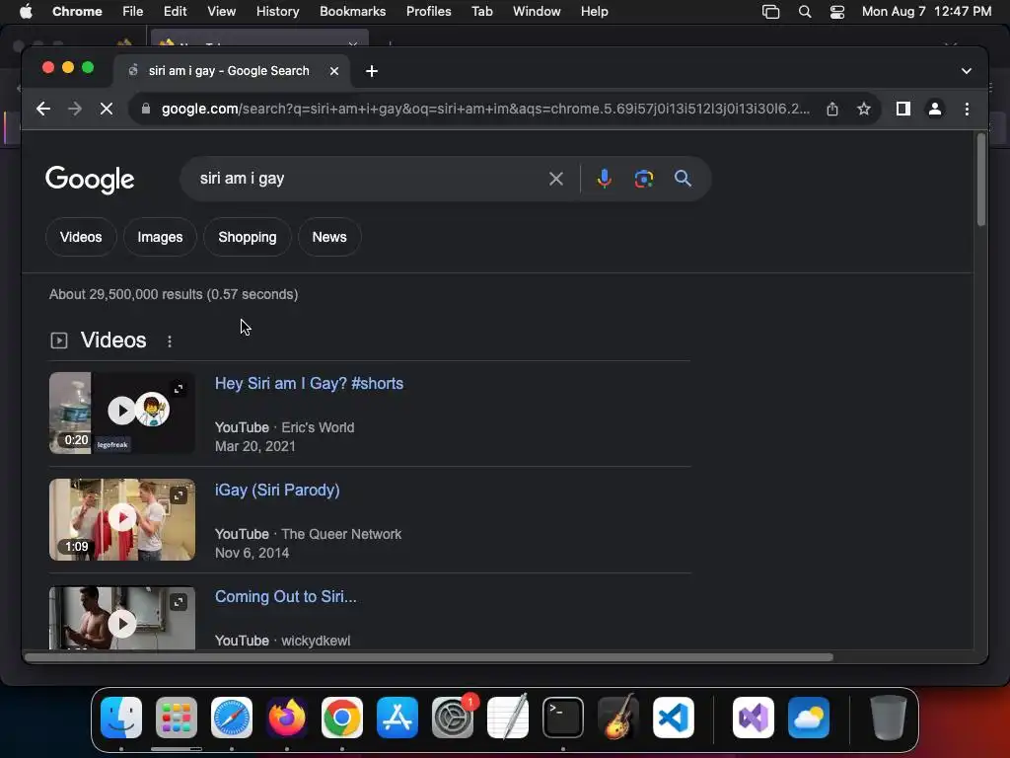1010x758 pixels.
Task: Open the Profiles menu
Action: [428, 12]
